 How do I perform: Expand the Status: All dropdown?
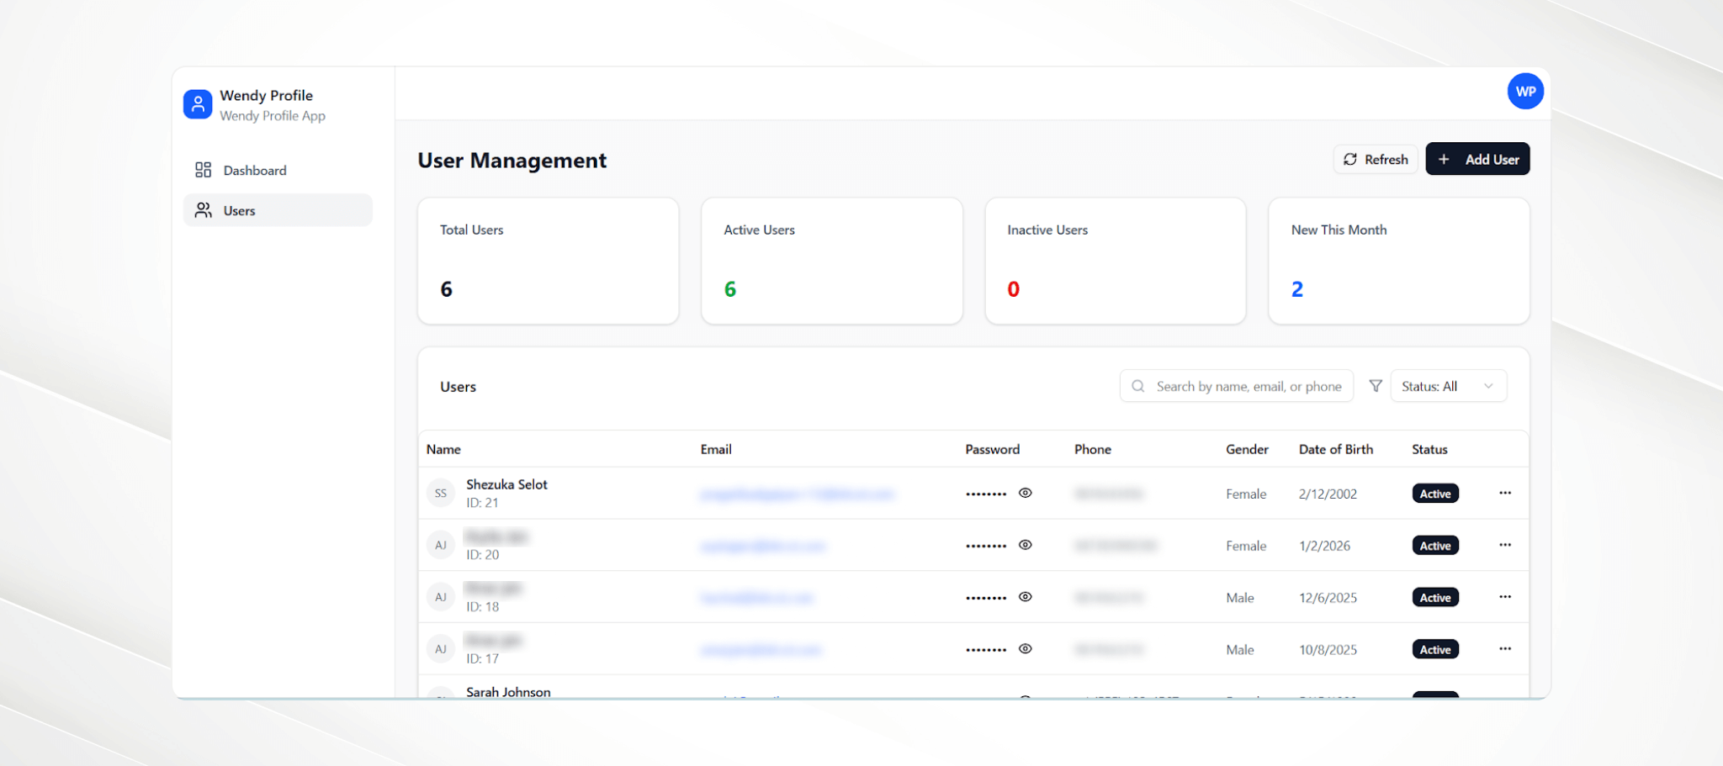1448,387
